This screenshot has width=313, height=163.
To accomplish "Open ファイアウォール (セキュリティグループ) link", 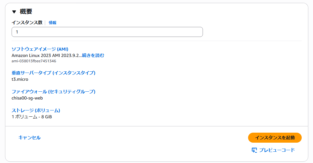I will (x=53, y=92).
